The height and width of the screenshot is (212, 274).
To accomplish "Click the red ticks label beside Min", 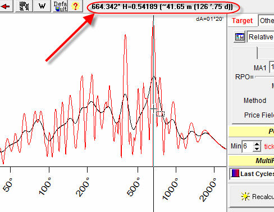I will coord(269,146).
